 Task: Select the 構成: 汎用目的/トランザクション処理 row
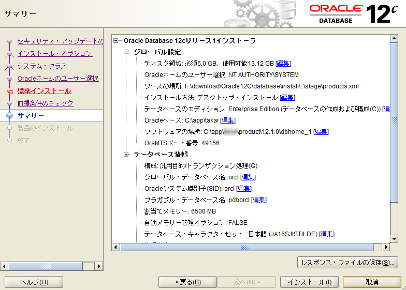[201, 166]
